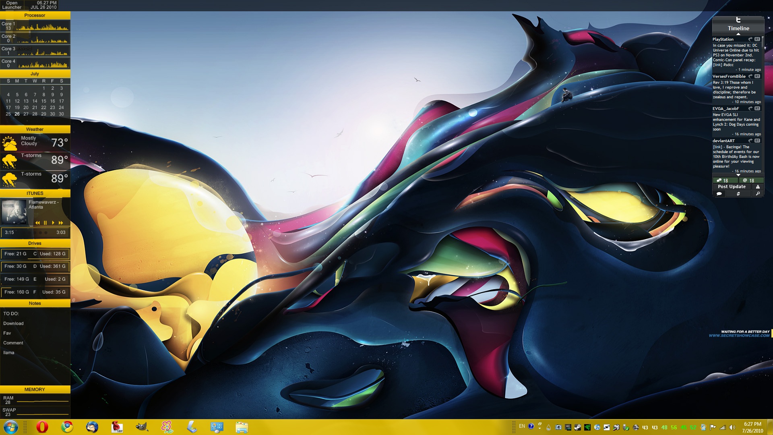Click the 'Download' note entry

13,323
